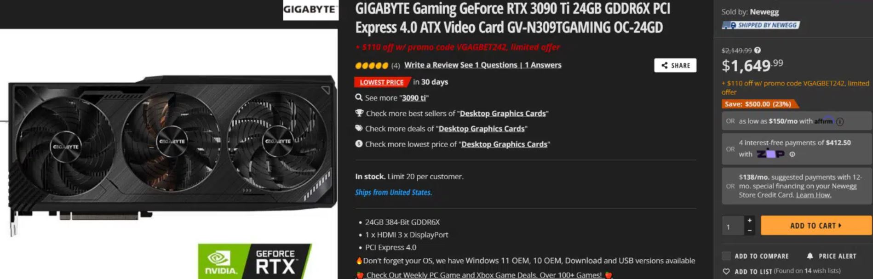873x279 pixels.
Task: Follow the "3090 ti" search link
Action: coord(414,98)
